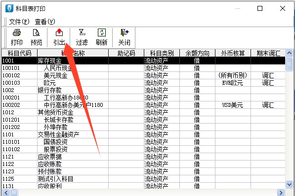Select row 1002 银行存款
Viewport: 295px width, 196px height.
pyautogui.click(x=144, y=90)
